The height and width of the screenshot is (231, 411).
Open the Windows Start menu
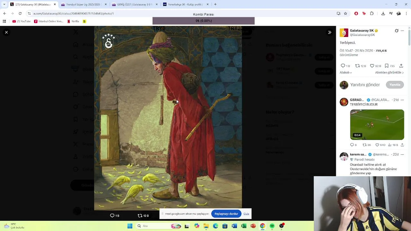point(130,226)
